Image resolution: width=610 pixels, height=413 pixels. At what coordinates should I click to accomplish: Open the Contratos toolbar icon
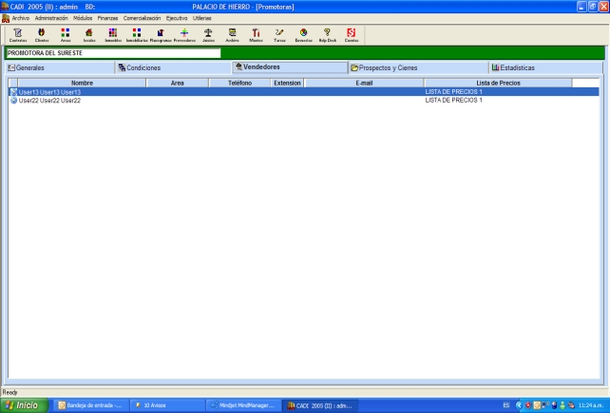pyautogui.click(x=17, y=35)
